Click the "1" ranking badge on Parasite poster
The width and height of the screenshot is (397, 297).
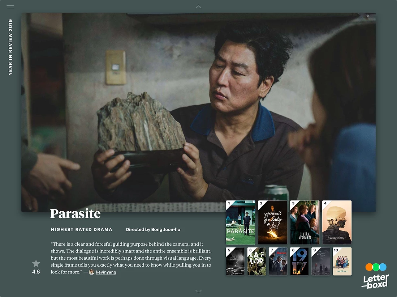[229, 203]
